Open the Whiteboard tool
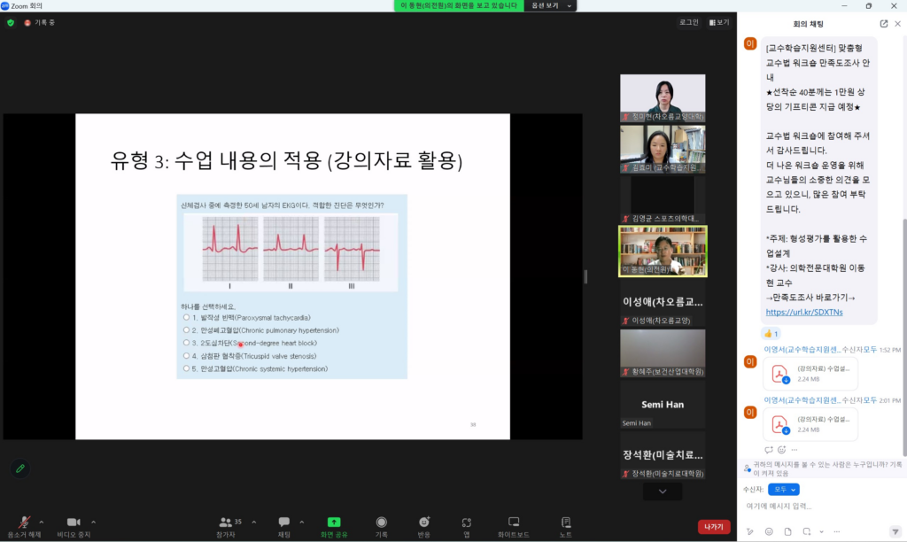The width and height of the screenshot is (907, 542). click(x=513, y=523)
